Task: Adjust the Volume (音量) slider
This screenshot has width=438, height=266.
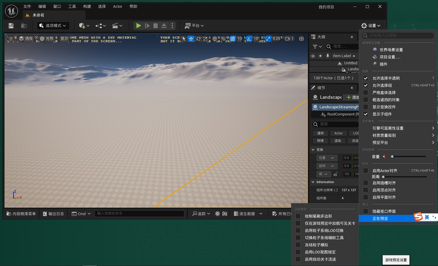Action: 409,156
